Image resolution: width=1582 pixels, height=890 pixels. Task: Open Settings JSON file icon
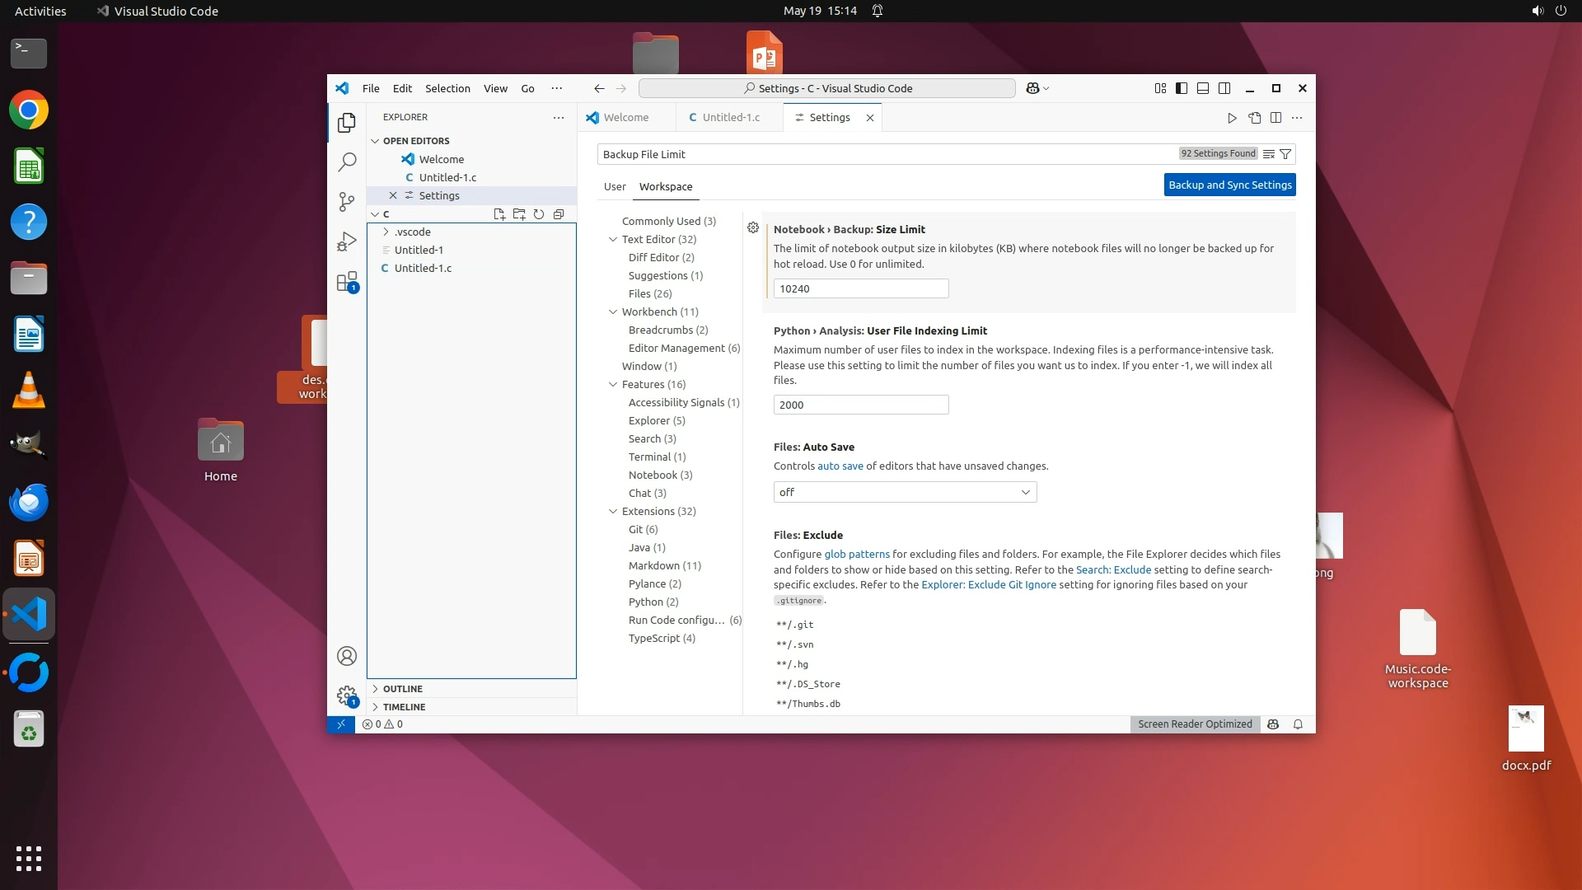click(1254, 118)
